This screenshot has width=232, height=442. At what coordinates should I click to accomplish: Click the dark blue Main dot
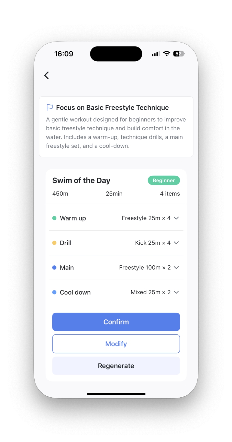(x=54, y=268)
